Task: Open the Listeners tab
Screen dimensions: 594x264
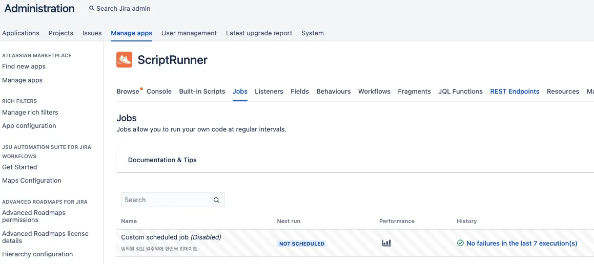Action: tap(269, 91)
